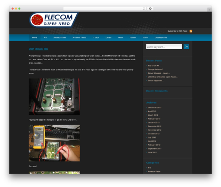Open the Miami menu category
This screenshot has height=187, width=221.
coord(121,38)
